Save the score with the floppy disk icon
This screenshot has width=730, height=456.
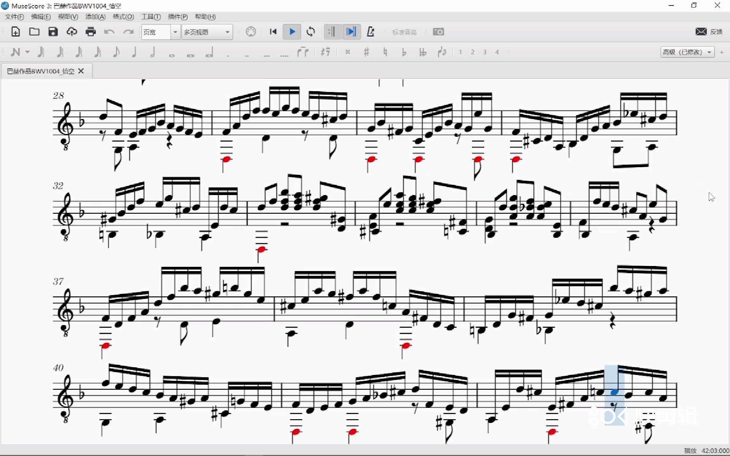click(53, 32)
